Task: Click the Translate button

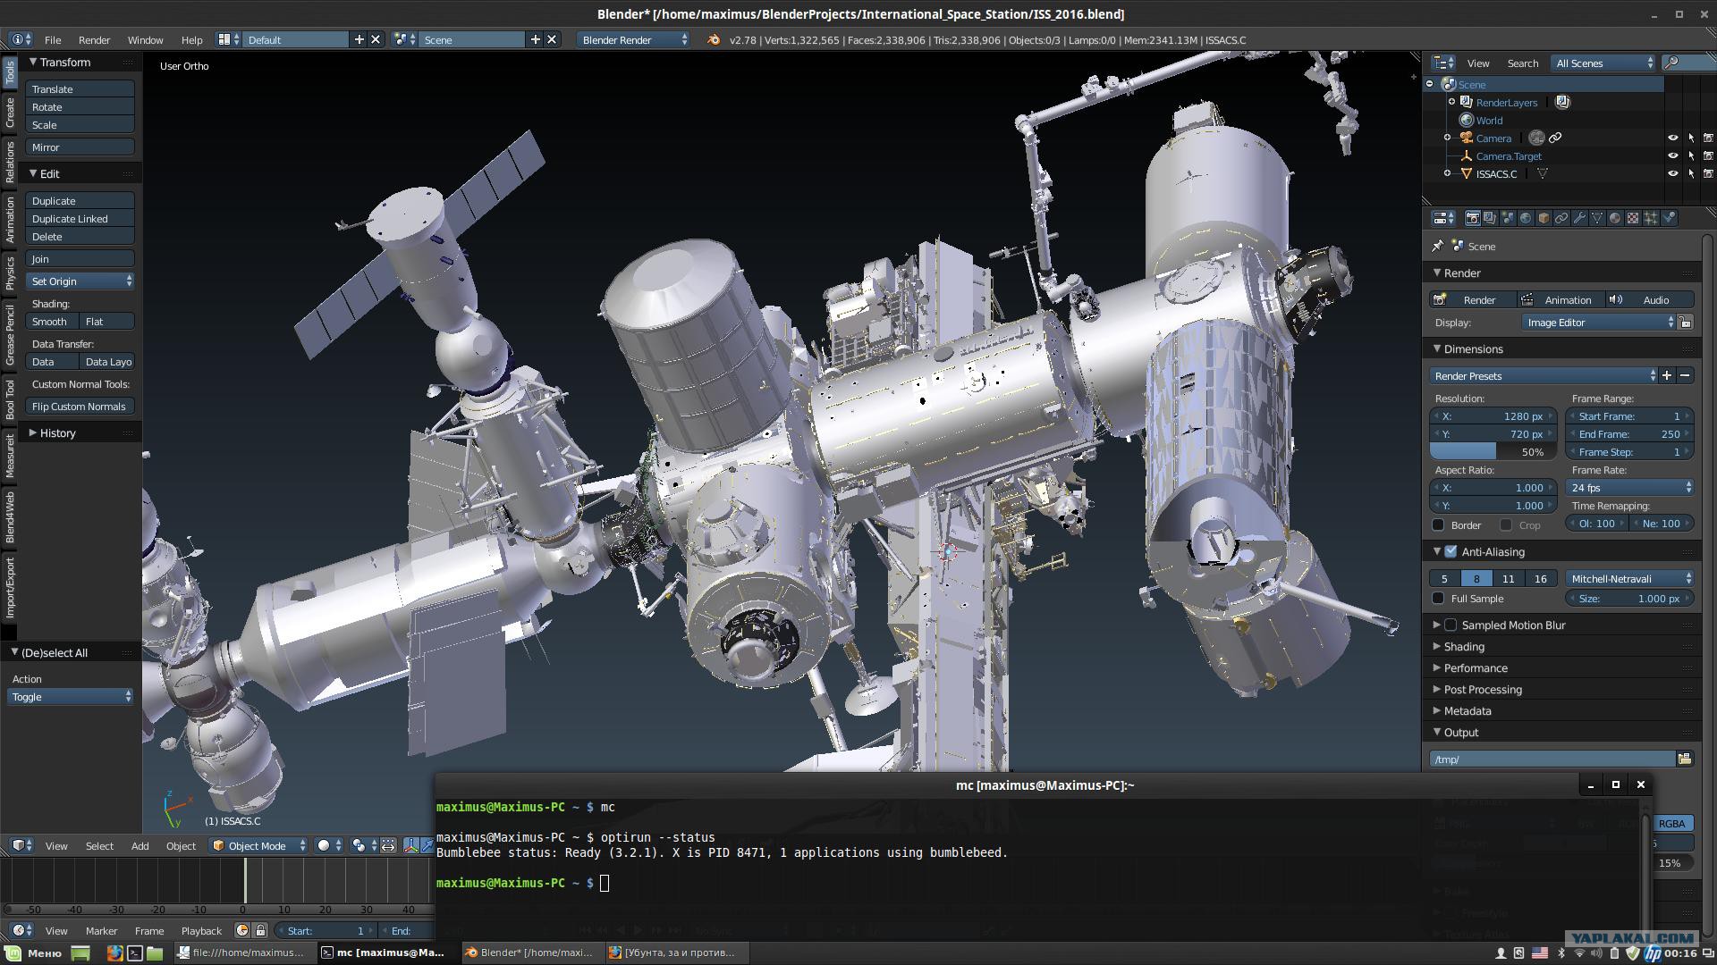Action: [x=80, y=89]
